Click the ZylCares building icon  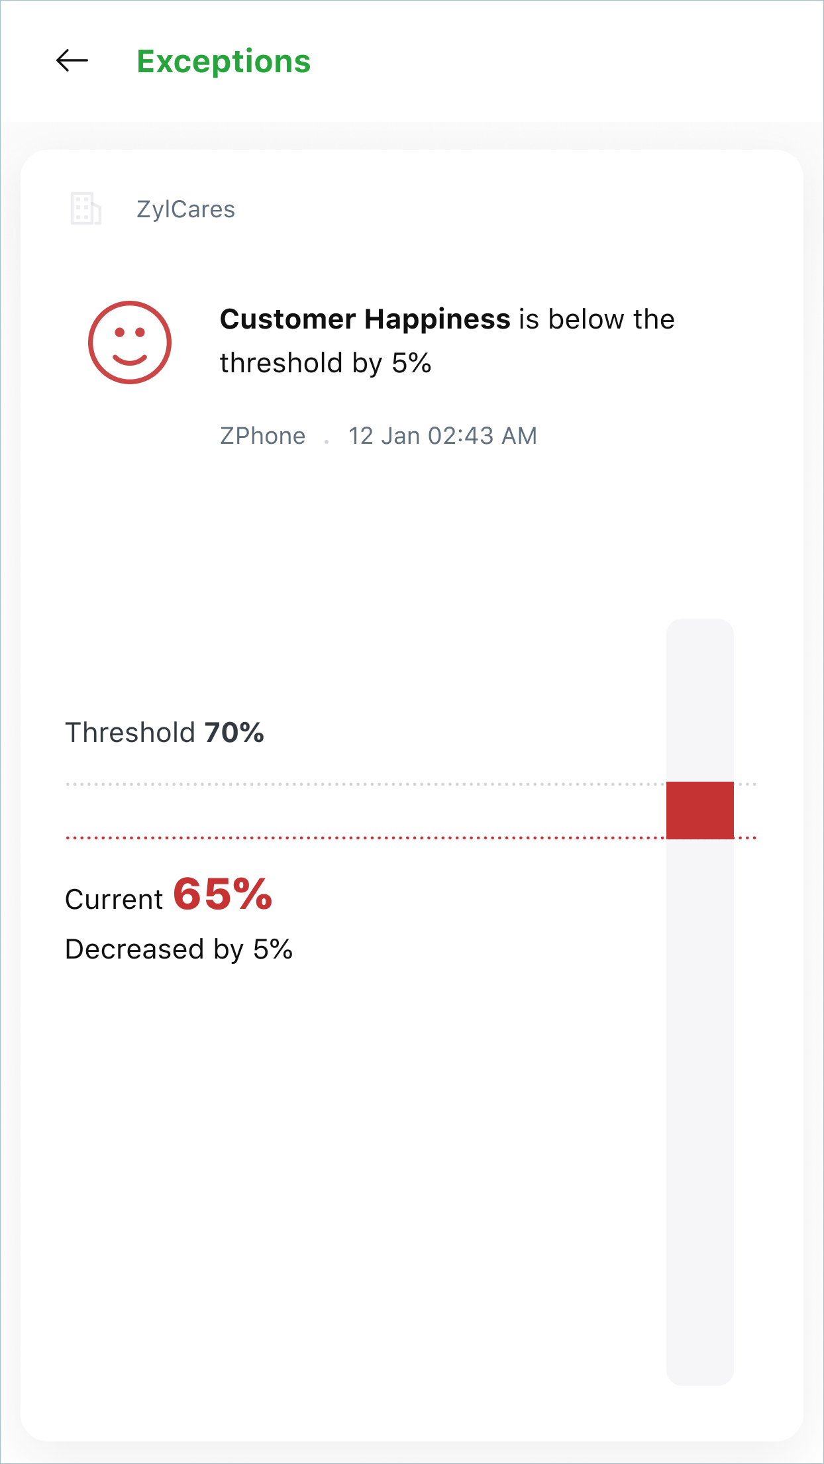[85, 209]
